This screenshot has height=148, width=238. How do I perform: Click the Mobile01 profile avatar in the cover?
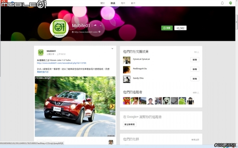click(x=59, y=28)
